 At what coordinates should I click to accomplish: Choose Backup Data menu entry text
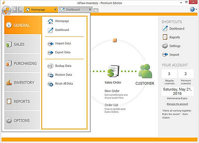[x=63, y=66]
